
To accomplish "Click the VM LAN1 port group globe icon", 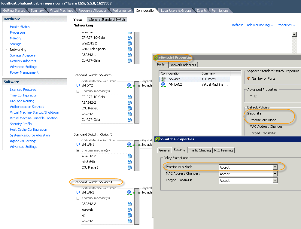I will pyautogui.click(x=129, y=145).
